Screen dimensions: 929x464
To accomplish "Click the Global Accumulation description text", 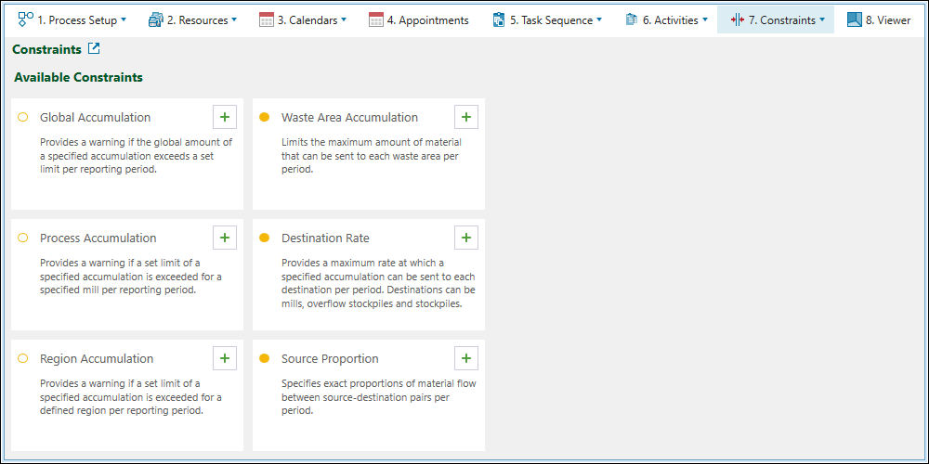I will [x=137, y=156].
